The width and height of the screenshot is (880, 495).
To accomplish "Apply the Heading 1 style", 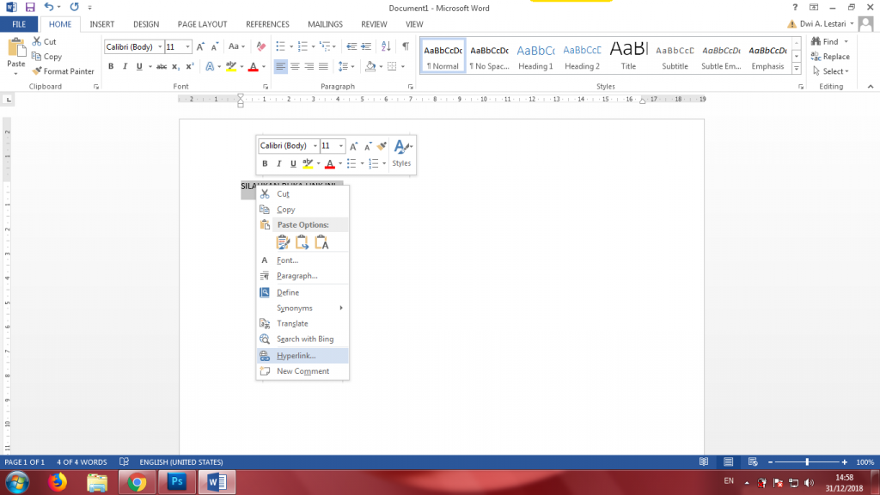I will click(535, 57).
